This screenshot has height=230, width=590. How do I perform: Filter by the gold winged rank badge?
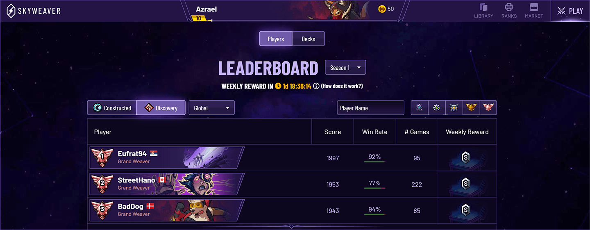pyautogui.click(x=471, y=108)
